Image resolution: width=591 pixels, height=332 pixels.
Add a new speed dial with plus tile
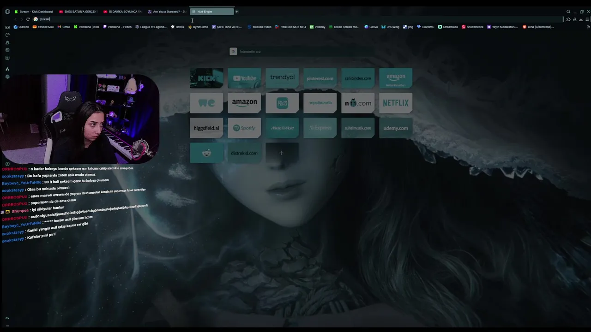click(282, 153)
